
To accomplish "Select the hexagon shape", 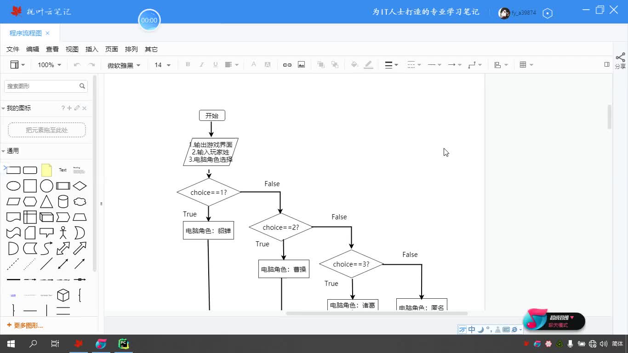I will point(30,201).
